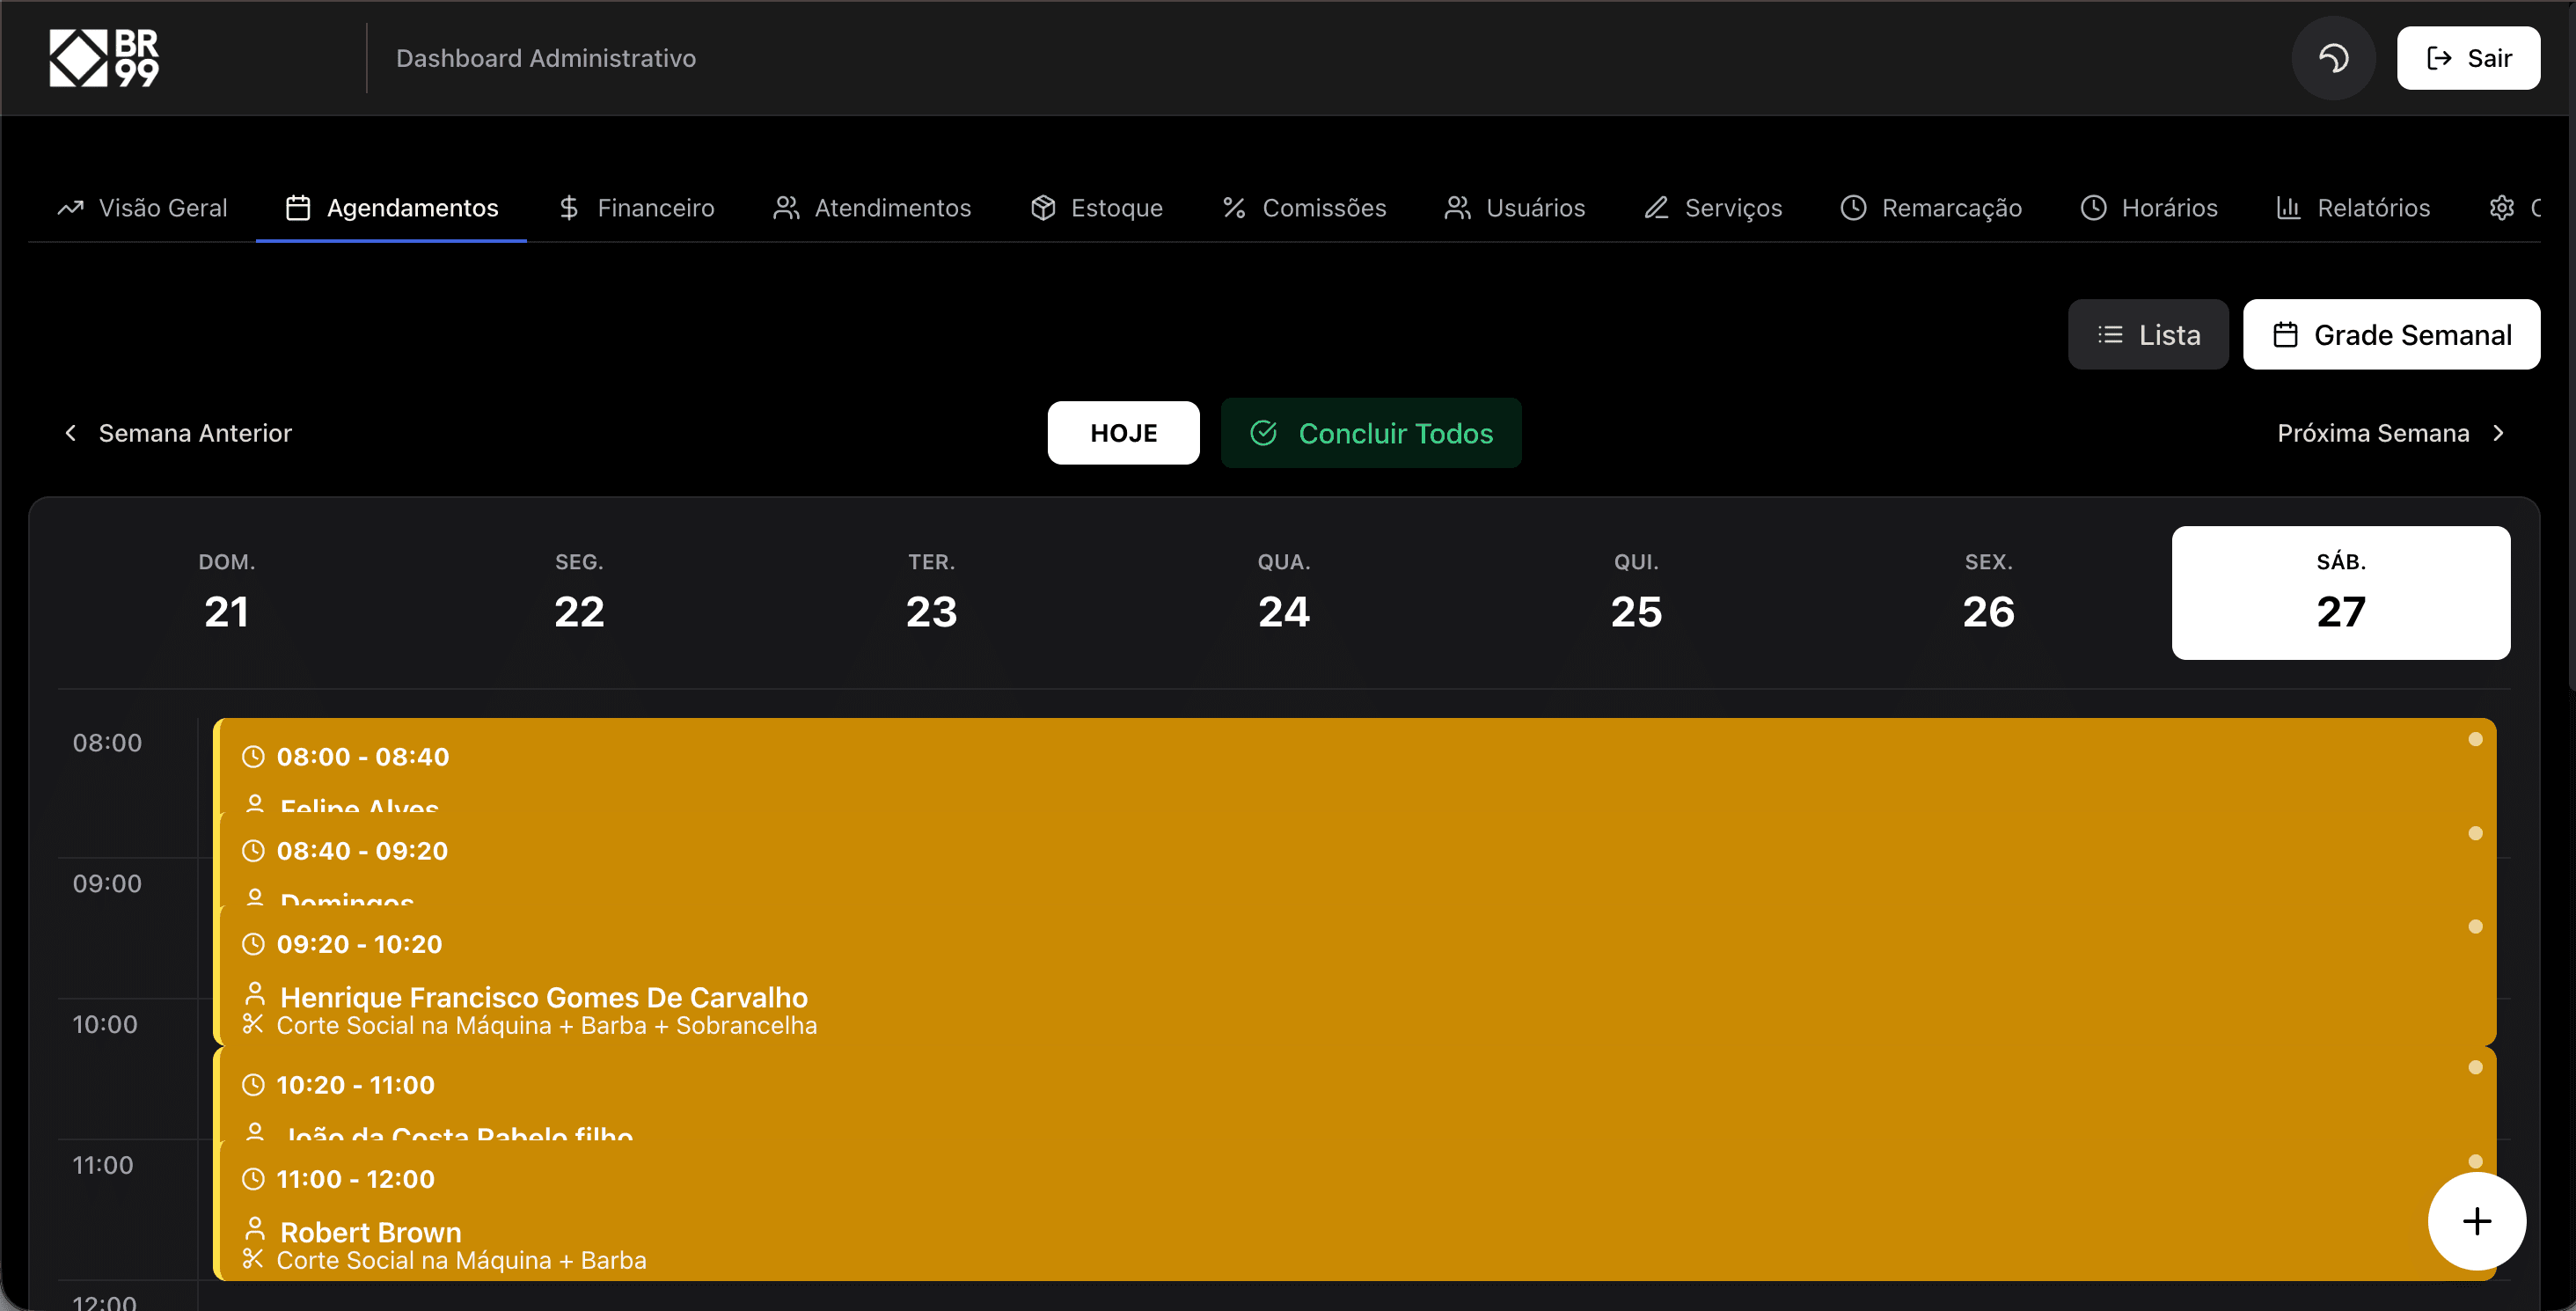Image resolution: width=2576 pixels, height=1311 pixels.
Task: Expand the 08:40 - 09:20 appointment
Action: point(362,851)
